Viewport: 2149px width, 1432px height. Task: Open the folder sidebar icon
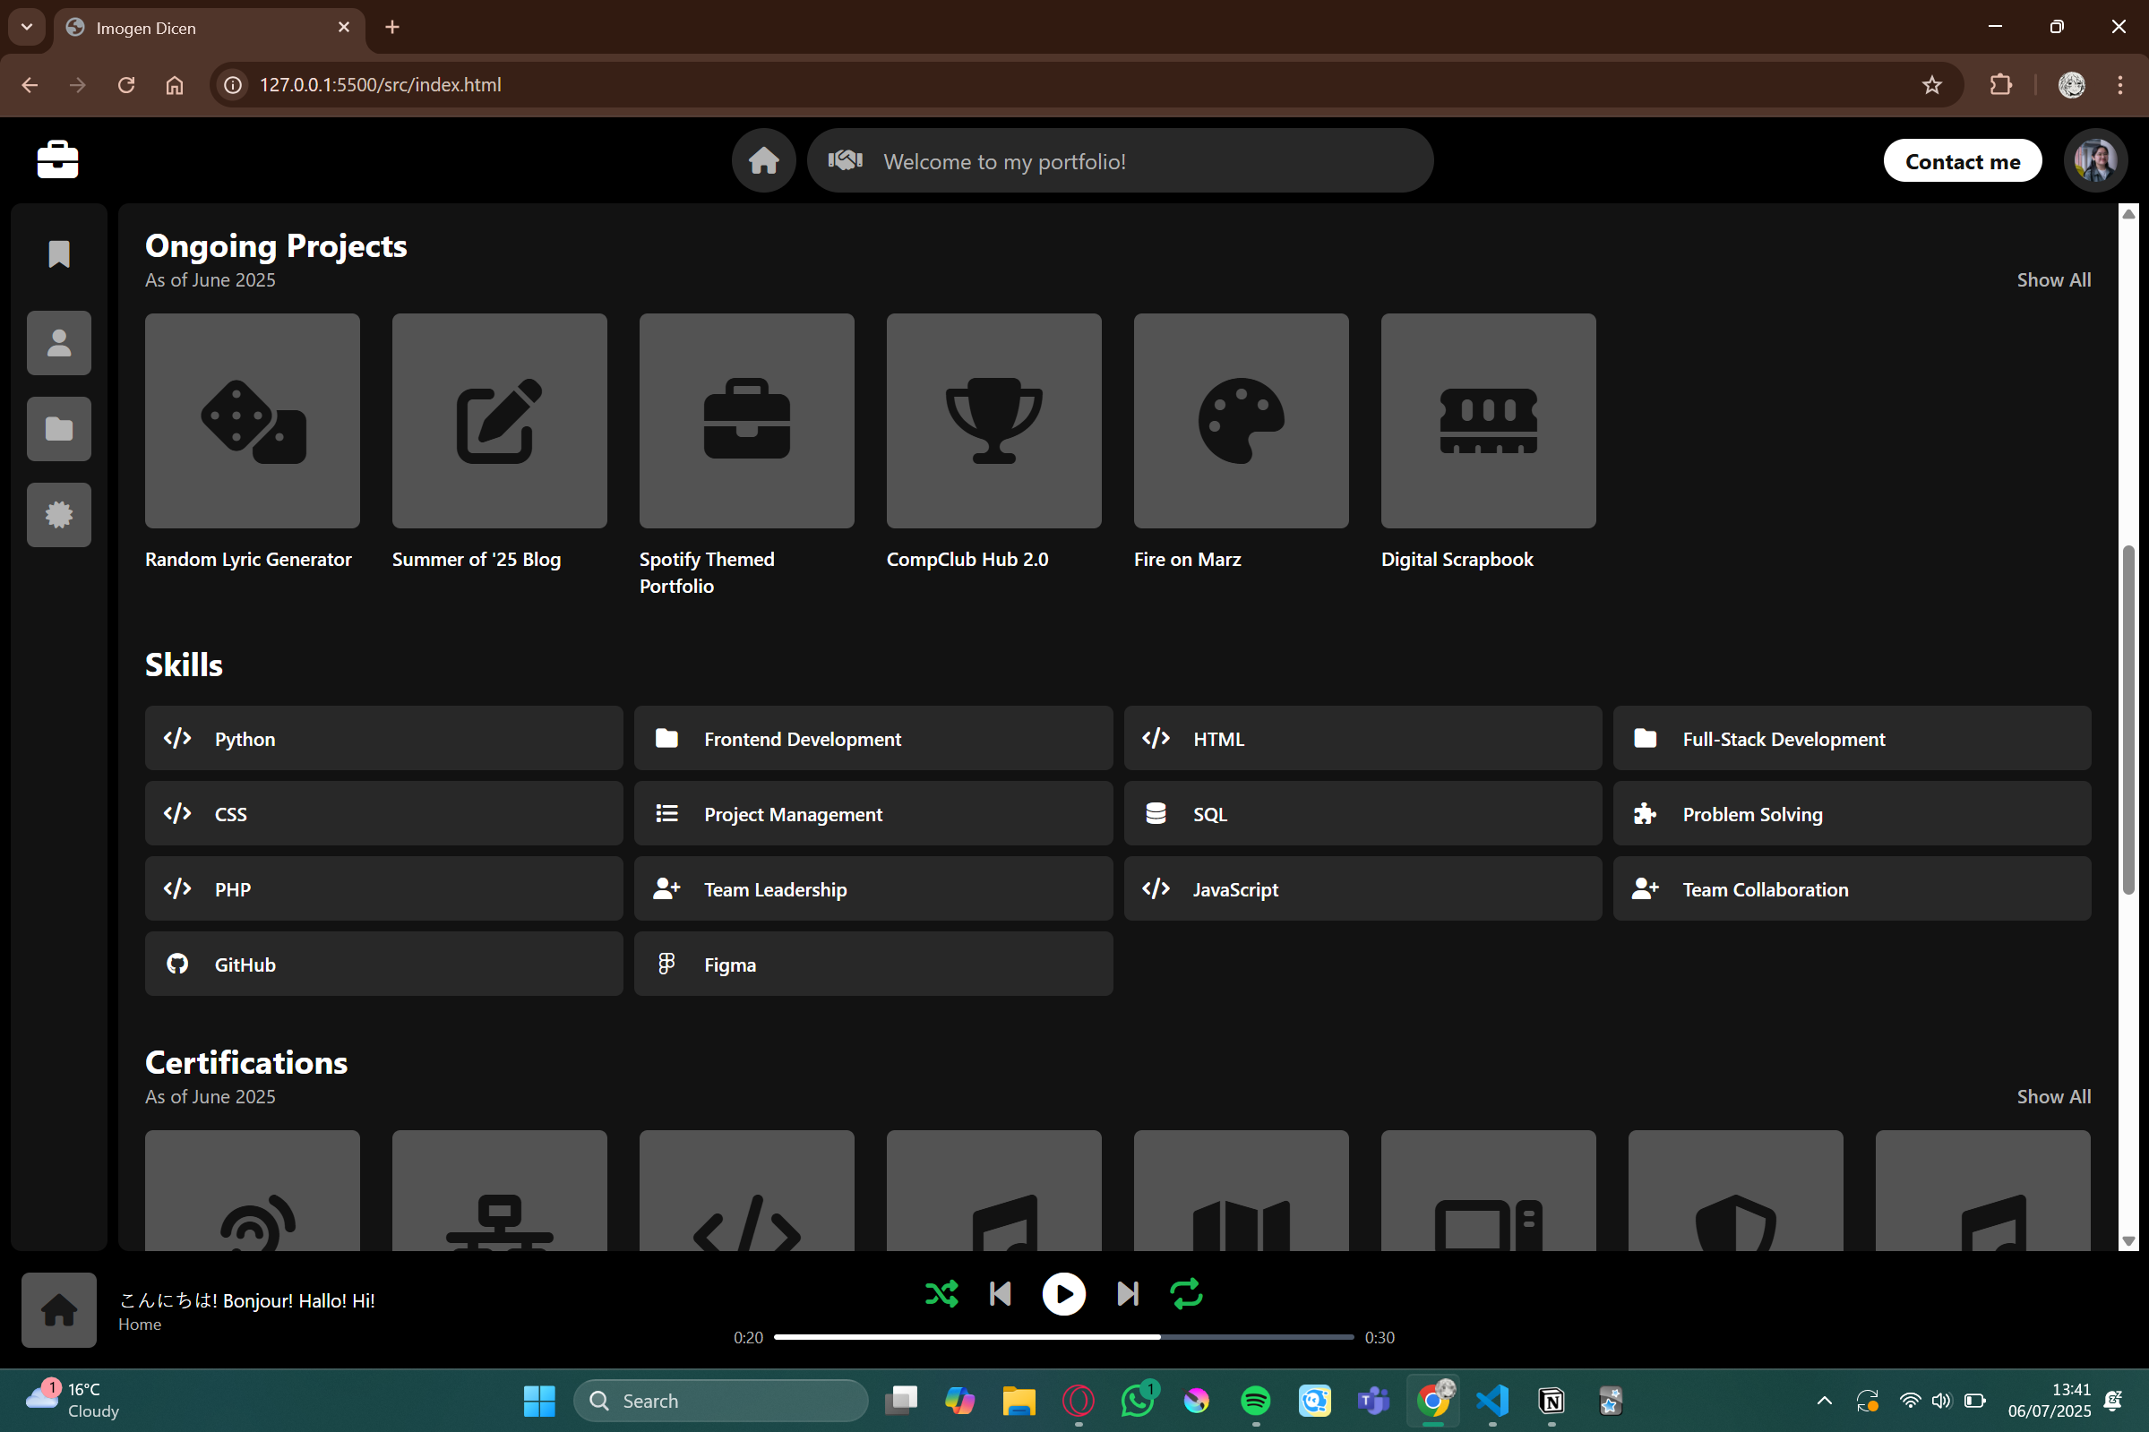(x=59, y=429)
